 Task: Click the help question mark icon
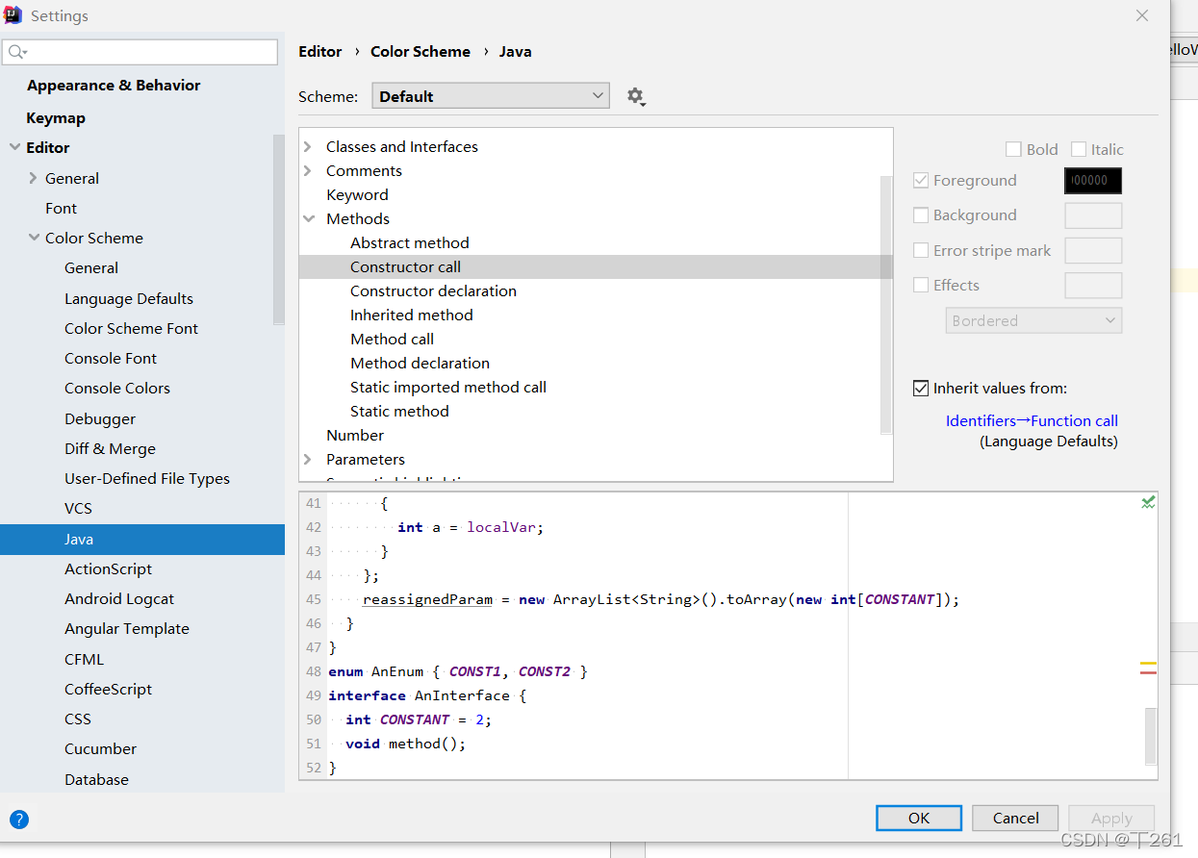(19, 820)
